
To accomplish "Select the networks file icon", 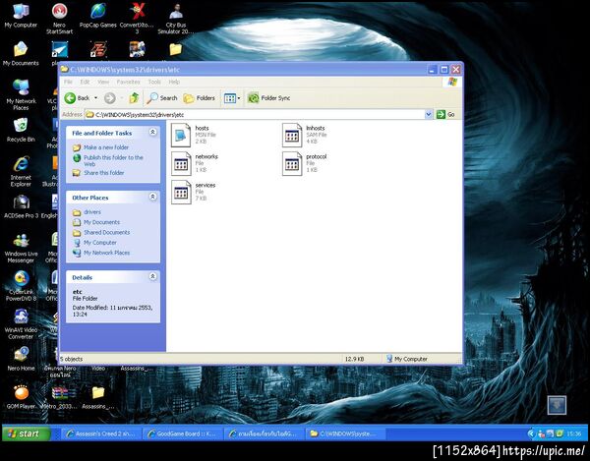I will (x=181, y=163).
